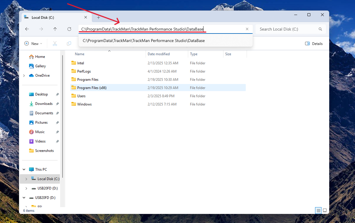355x223 pixels.
Task: Switch to large thumbnails view
Action: click(325, 210)
